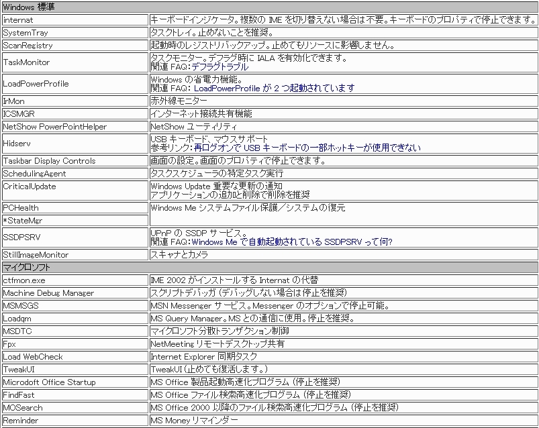Click the Windows 標準 section header
The width and height of the screenshot is (539, 428).
270,7
